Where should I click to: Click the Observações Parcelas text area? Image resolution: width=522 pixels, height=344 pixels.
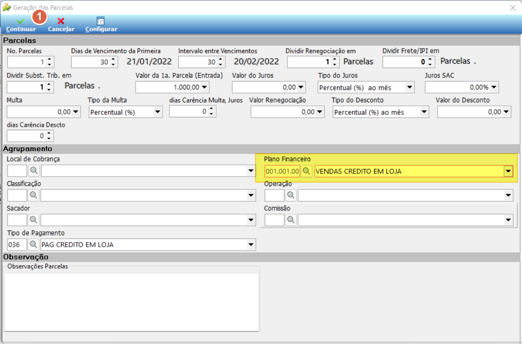coord(132,302)
